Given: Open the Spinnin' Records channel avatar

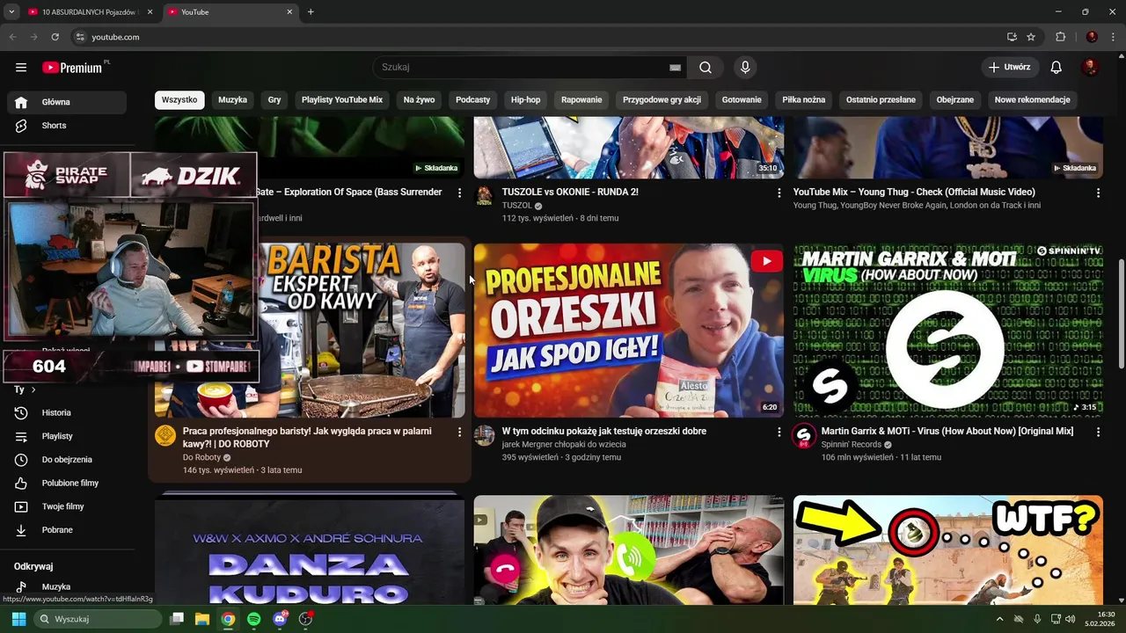Looking at the screenshot, I should (x=804, y=436).
